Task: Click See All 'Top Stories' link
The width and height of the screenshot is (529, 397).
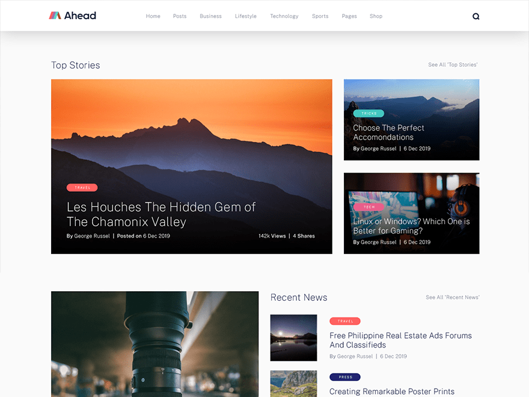Action: click(x=453, y=64)
